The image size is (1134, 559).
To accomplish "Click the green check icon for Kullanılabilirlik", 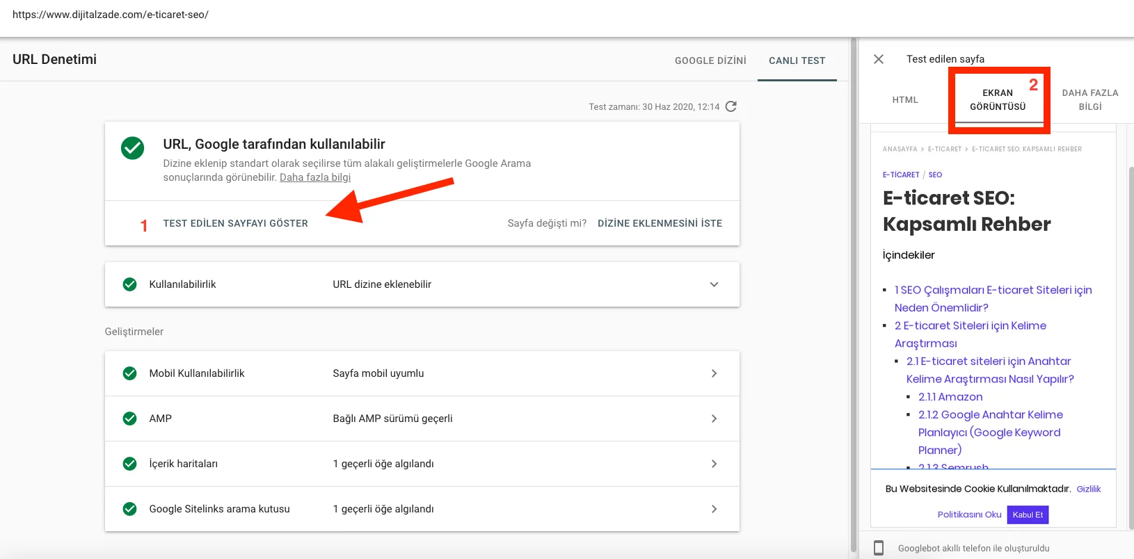I will pos(129,284).
